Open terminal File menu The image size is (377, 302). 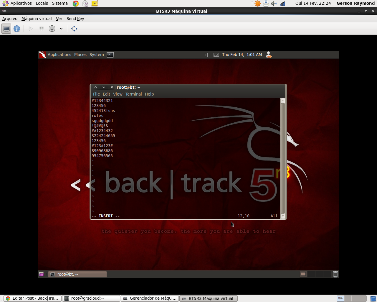(96, 94)
